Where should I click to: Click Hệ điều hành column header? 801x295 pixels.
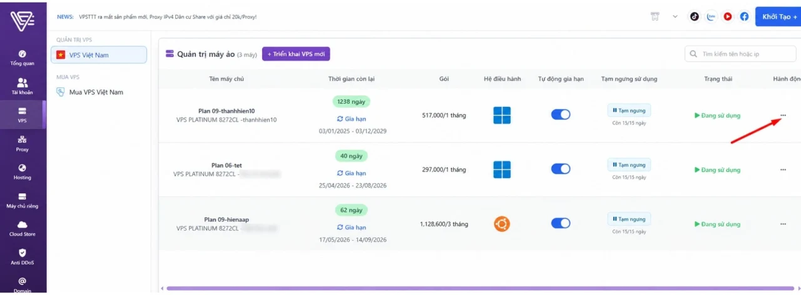pos(502,79)
